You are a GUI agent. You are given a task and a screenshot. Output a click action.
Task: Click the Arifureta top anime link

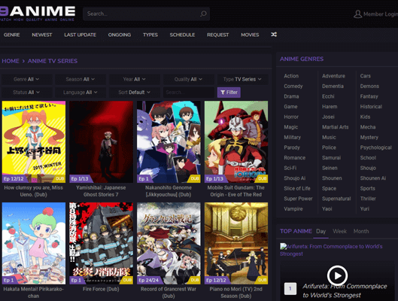point(331,250)
